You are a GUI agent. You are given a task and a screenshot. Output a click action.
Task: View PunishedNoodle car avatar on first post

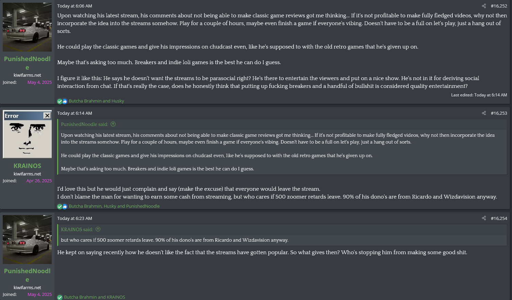(x=27, y=27)
